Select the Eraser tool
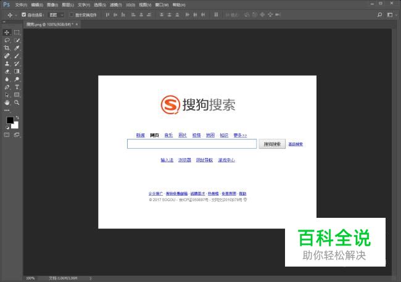This screenshot has height=282, width=401. pos(7,72)
